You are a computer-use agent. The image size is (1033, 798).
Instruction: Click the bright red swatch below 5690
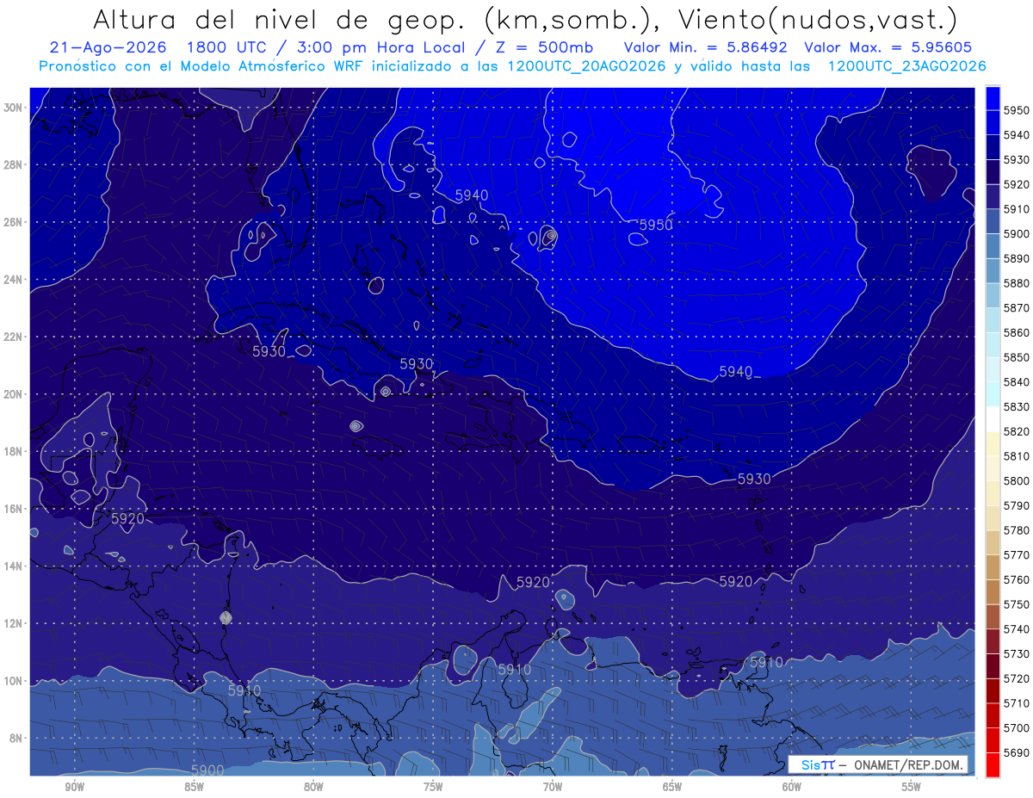993,764
